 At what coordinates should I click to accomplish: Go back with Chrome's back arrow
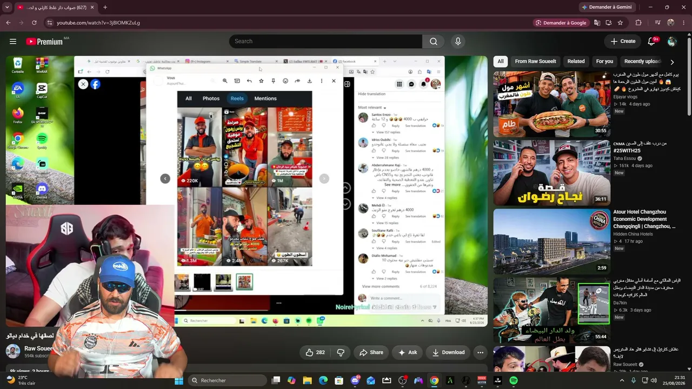coord(8,23)
